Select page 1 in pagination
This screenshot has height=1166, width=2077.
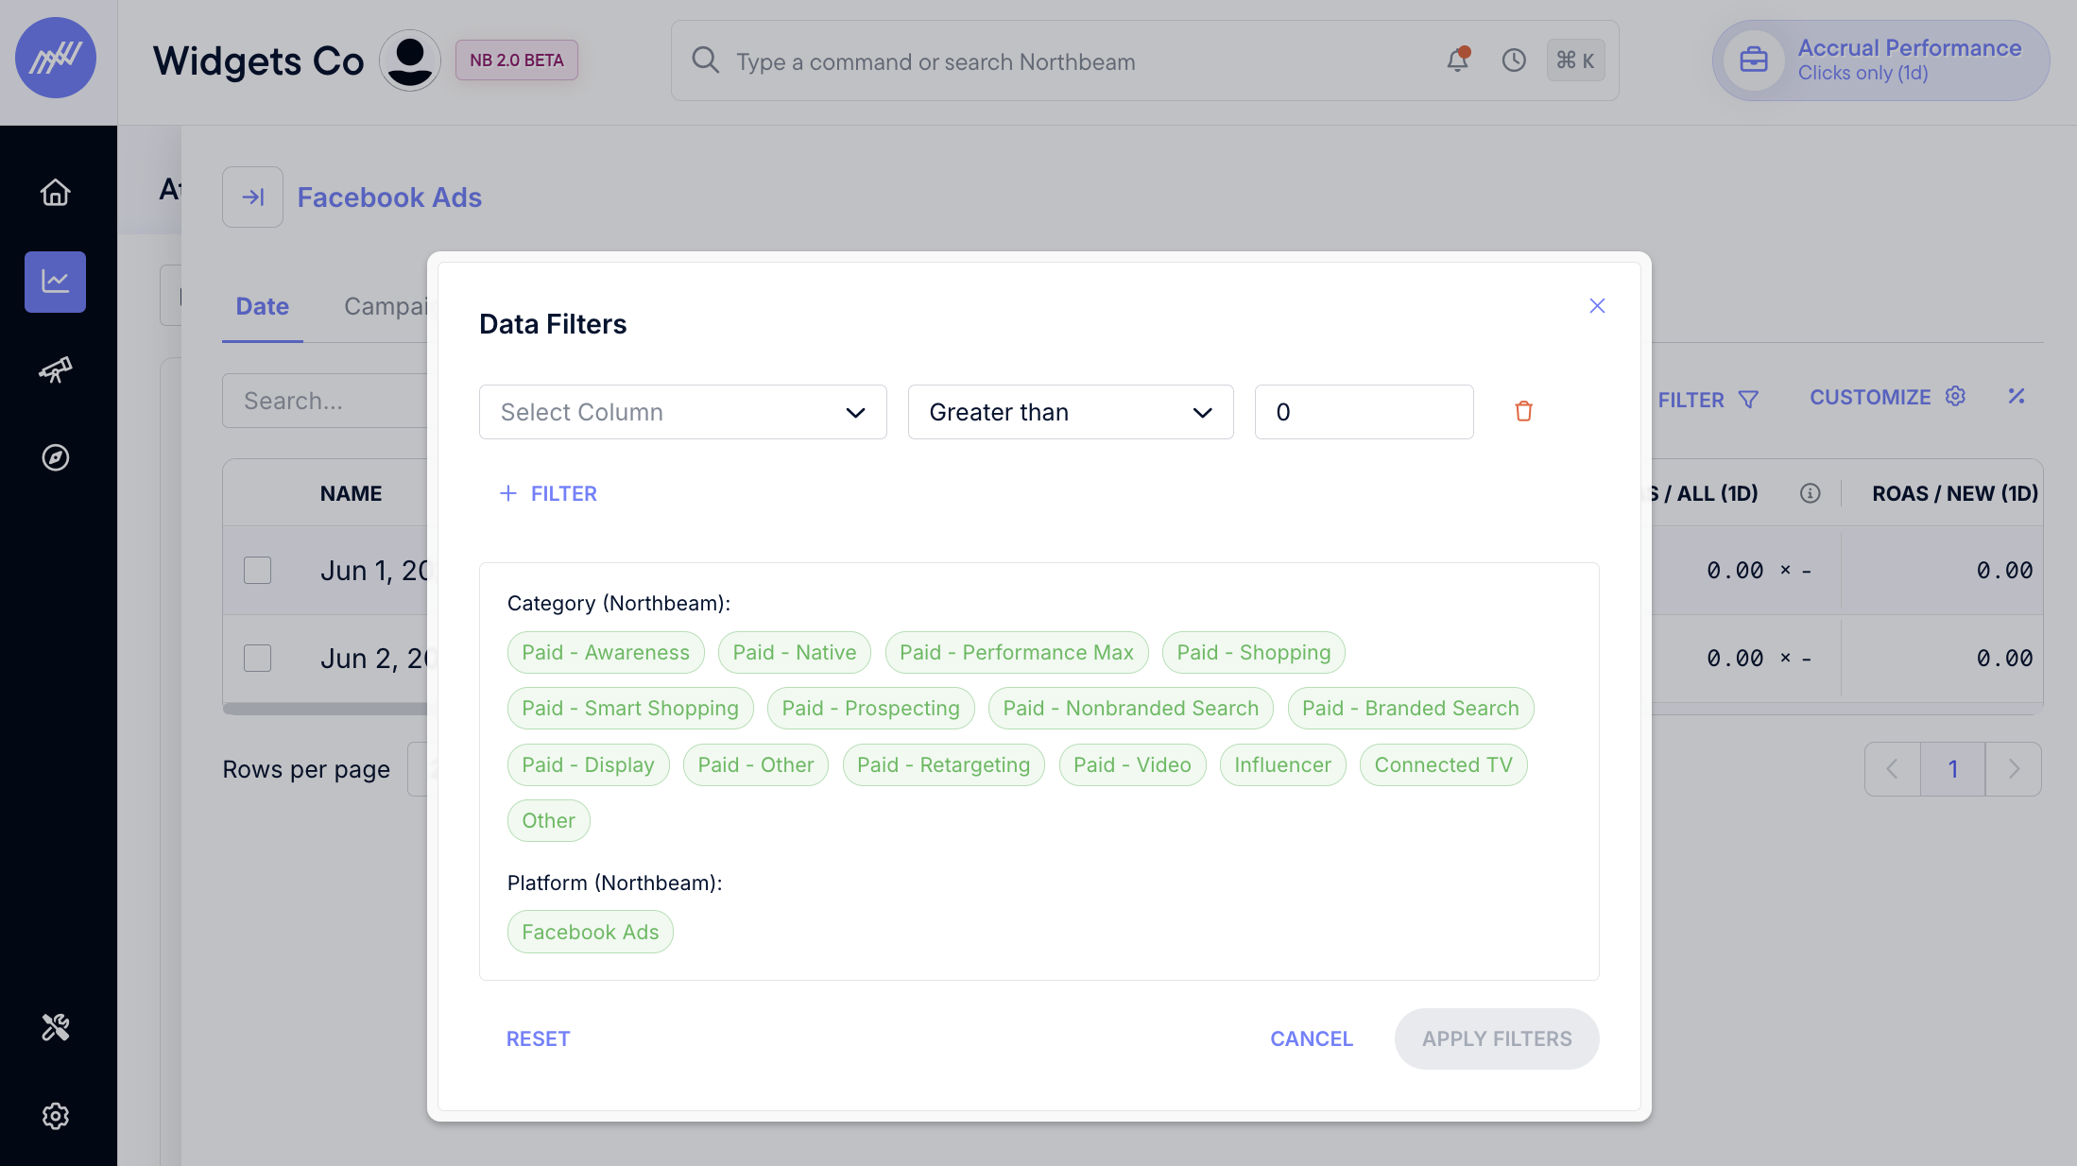point(1952,769)
